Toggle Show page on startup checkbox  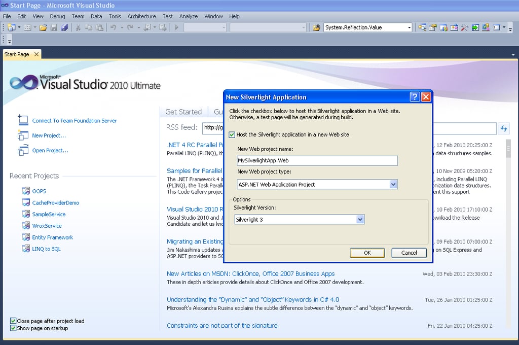coord(13,328)
